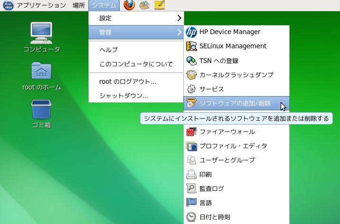Image resolution: width=340 pixels, height=224 pixels.
Task: Open the 場所 menu
Action: 79,5
